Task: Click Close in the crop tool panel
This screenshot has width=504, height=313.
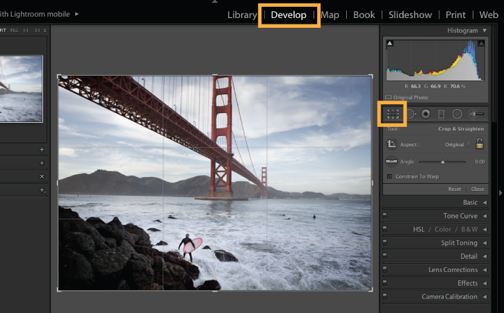Action: tap(478, 189)
